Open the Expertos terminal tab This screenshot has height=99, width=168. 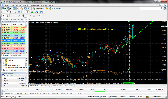(72, 93)
